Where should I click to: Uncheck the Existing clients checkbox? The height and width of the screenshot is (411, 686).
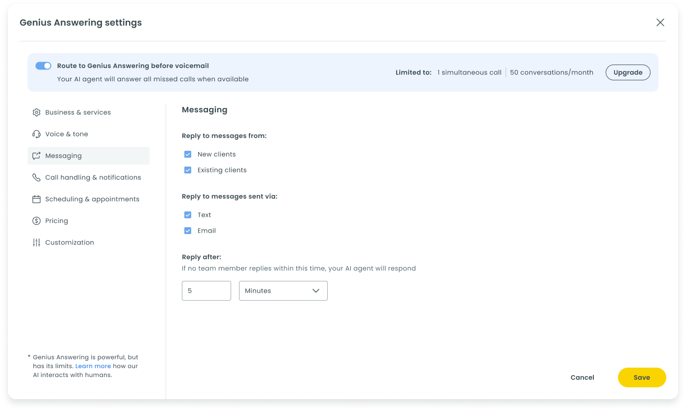coord(188,170)
